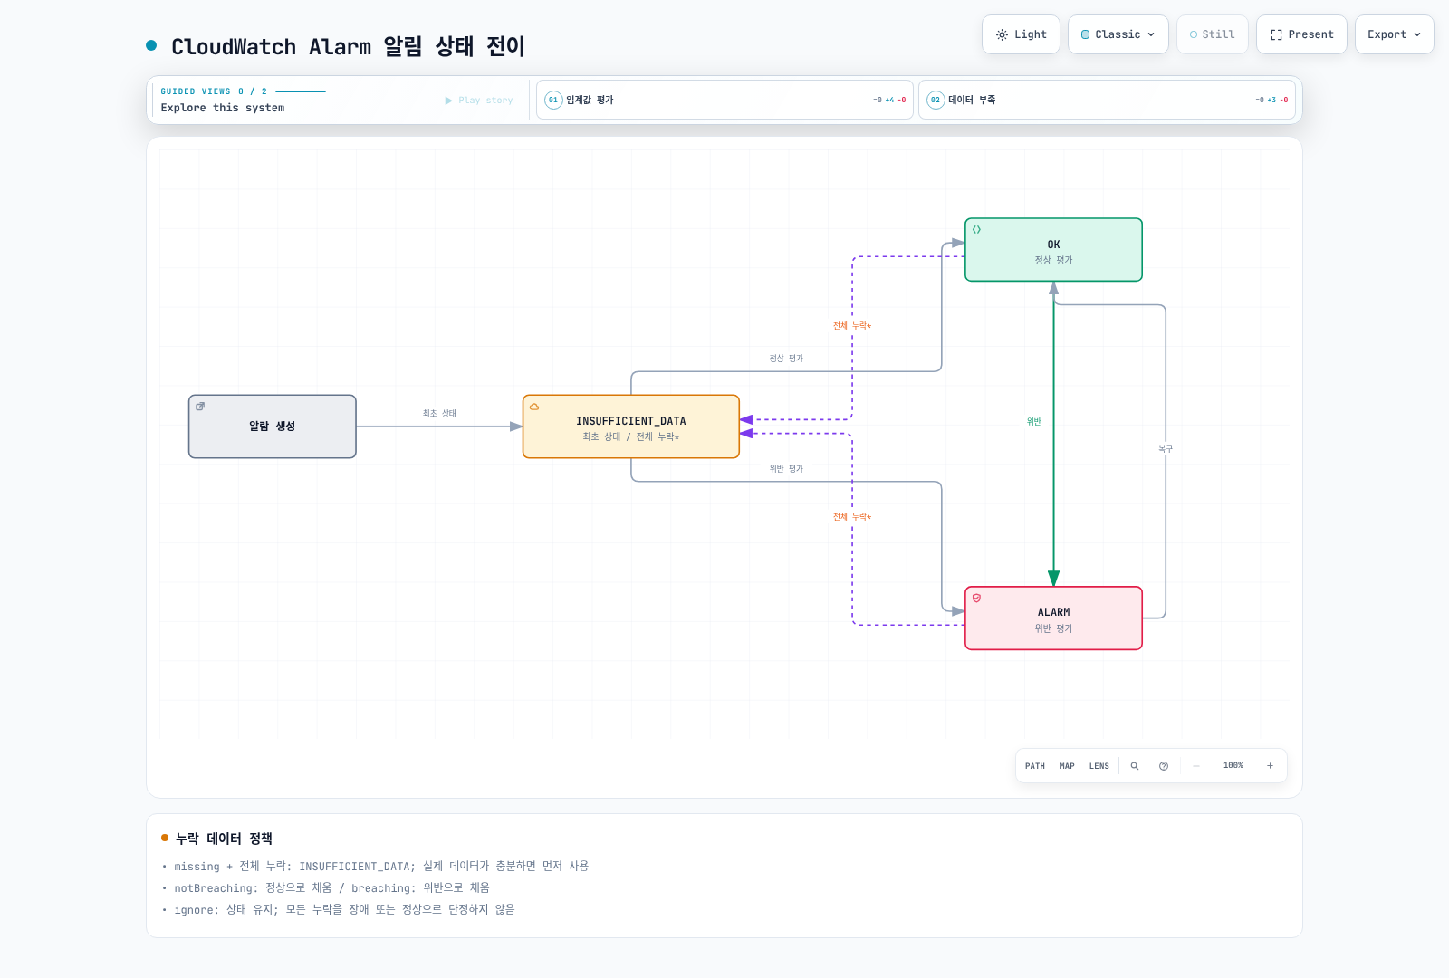The height and width of the screenshot is (978, 1449).
Task: Select guided view 02 데이터 부족
Action: tap(1107, 100)
